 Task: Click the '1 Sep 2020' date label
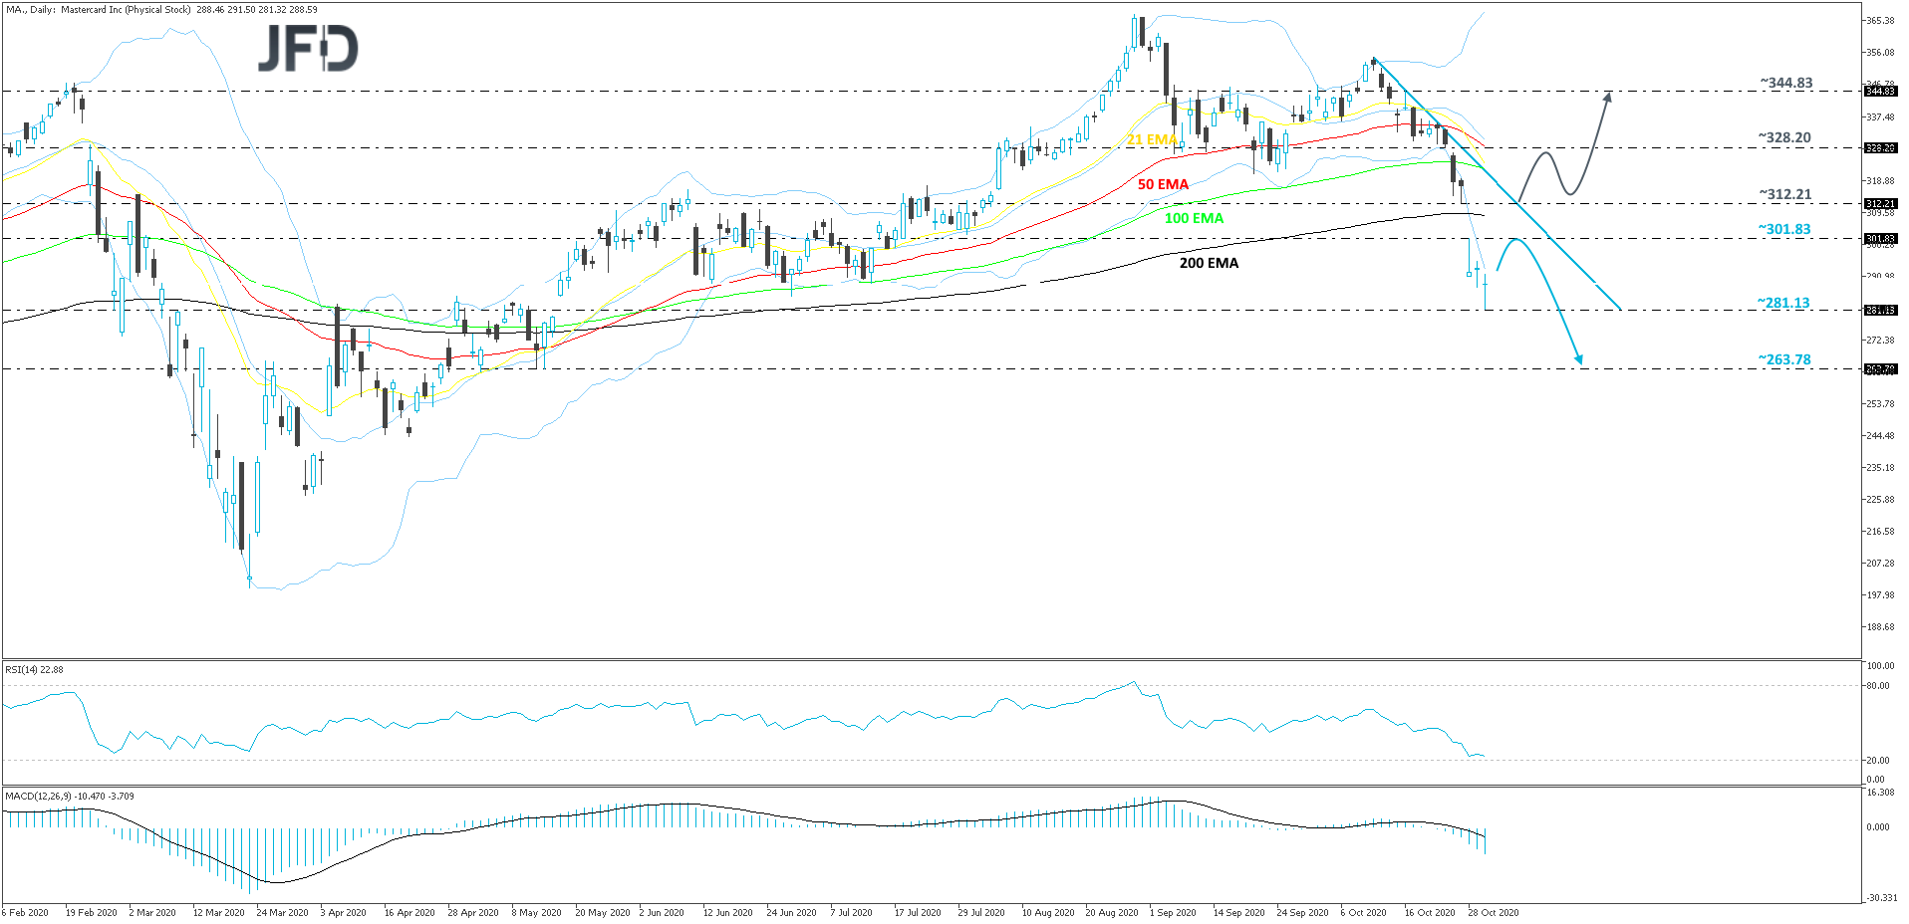click(1173, 913)
